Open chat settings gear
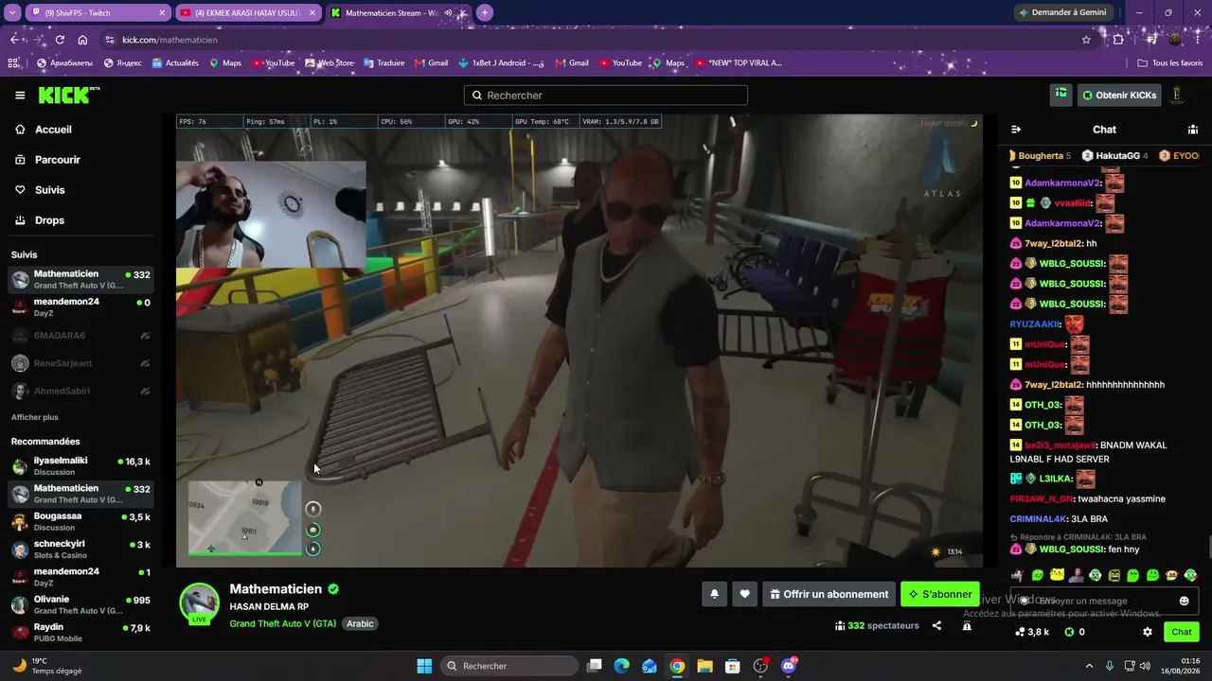1212x681 pixels. click(x=1148, y=632)
